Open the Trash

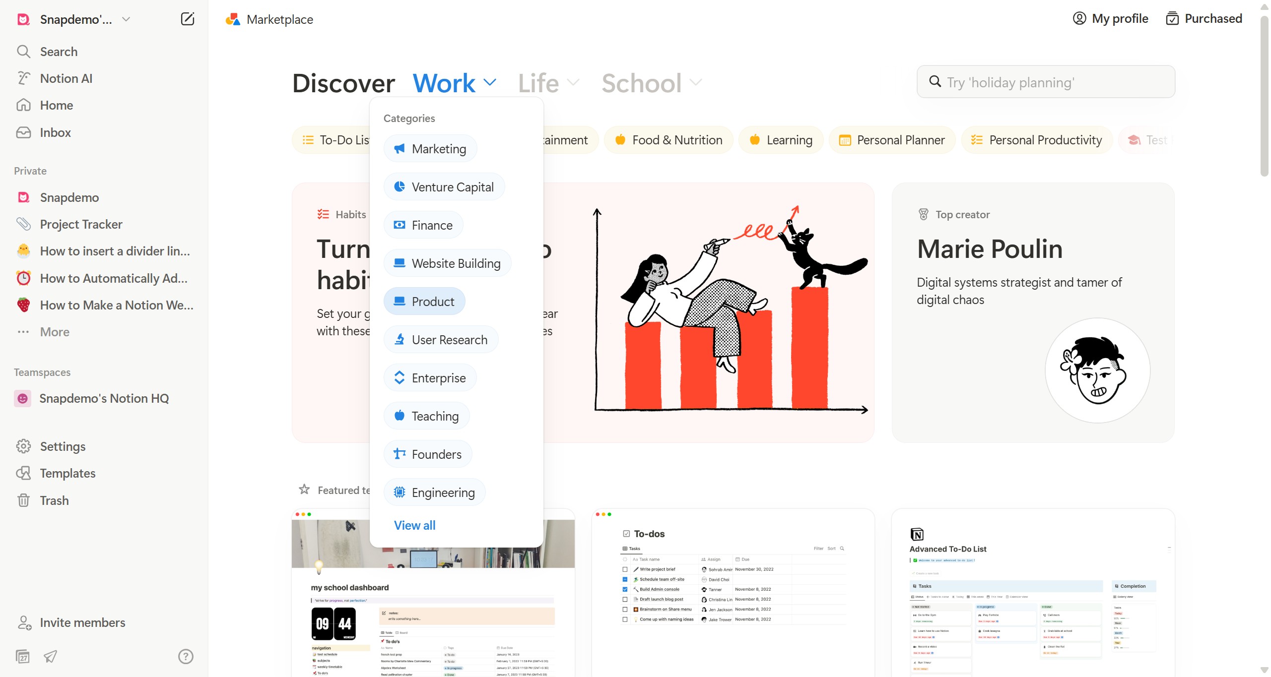point(104,500)
